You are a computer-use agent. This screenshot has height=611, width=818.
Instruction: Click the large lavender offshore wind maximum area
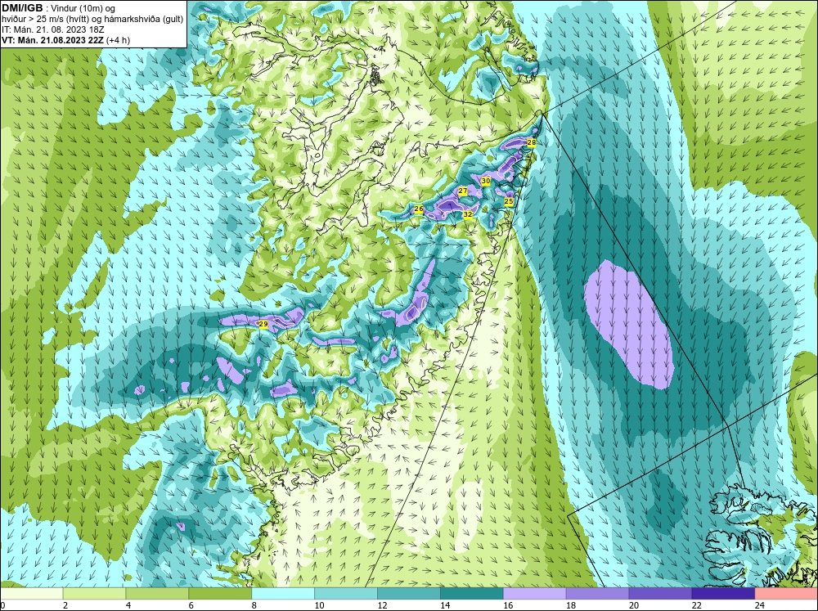pyautogui.click(x=628, y=324)
